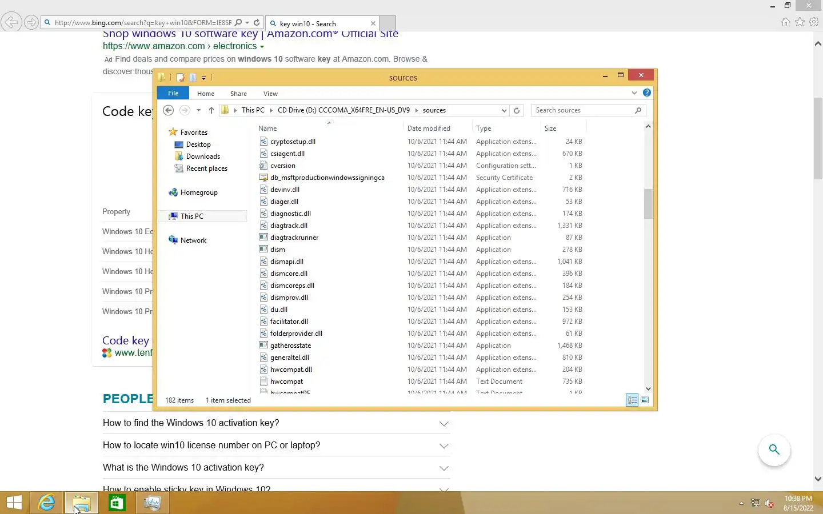
Task: Select the 'key win10 - Search' browser tab
Action: point(322,23)
